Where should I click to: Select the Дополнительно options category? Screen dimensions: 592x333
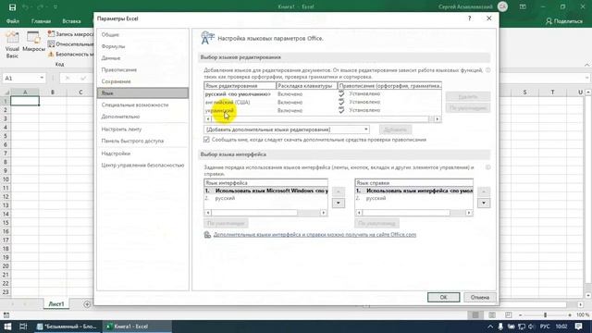[142, 117]
